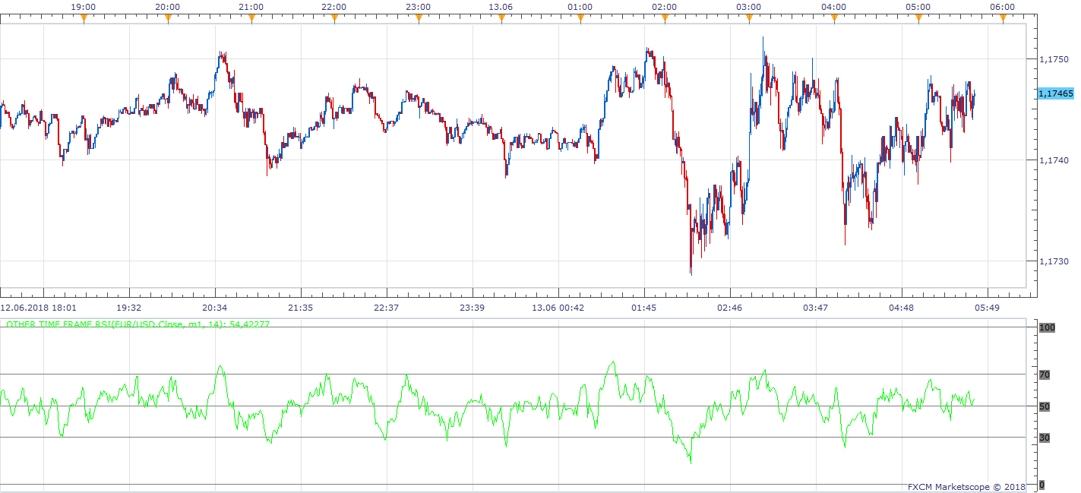Click the orange marker under 06:00

coord(1003,20)
